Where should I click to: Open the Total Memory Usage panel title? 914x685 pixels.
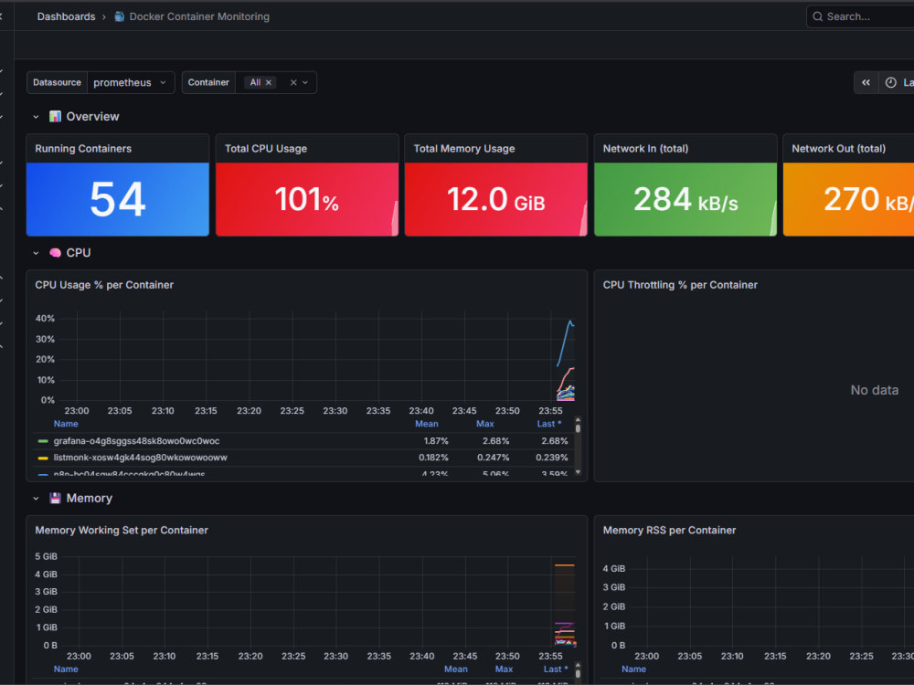point(464,149)
